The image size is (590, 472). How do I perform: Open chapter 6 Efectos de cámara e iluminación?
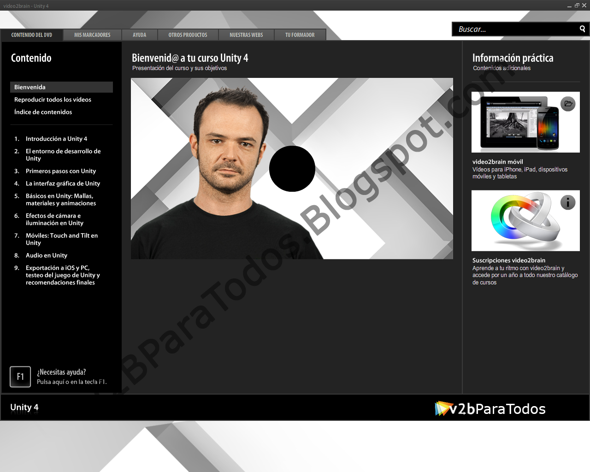pyautogui.click(x=54, y=219)
